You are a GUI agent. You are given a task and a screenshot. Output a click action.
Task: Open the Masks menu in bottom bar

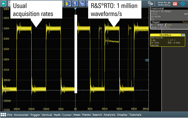(86, 115)
